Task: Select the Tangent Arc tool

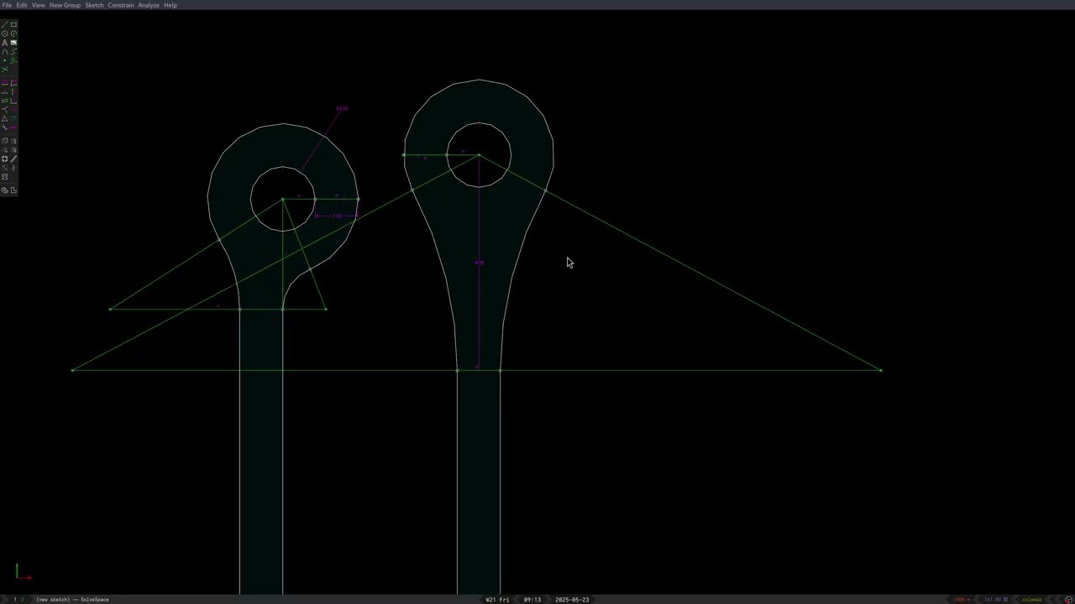Action: click(4, 51)
